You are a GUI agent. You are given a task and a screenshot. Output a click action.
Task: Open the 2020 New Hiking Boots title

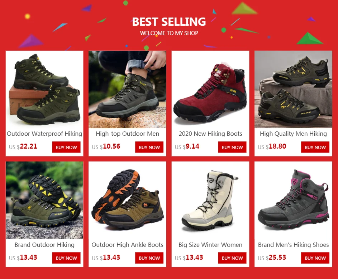210,134
